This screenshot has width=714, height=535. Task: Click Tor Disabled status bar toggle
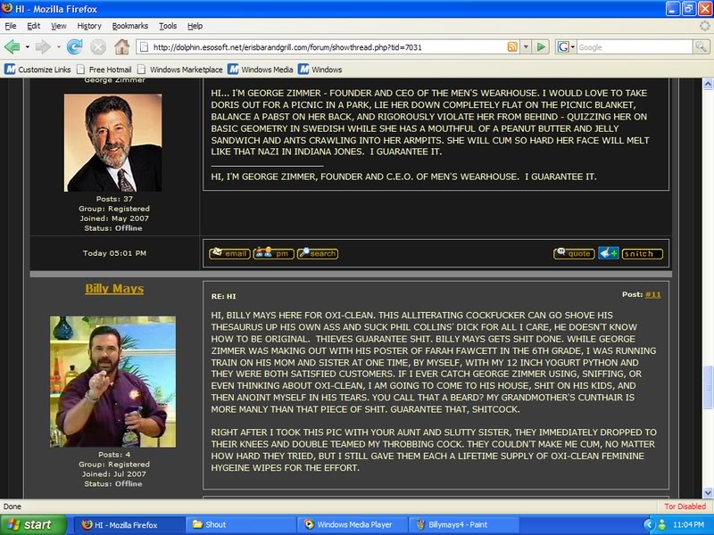pyautogui.click(x=685, y=506)
